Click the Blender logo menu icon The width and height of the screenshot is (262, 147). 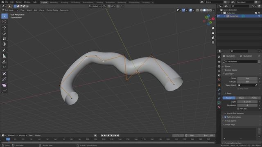2,2
